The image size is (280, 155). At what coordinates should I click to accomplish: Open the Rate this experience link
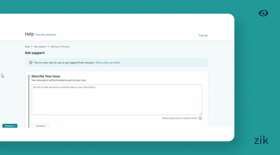tap(46, 35)
